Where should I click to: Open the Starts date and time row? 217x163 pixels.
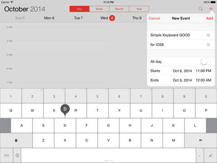181,71
